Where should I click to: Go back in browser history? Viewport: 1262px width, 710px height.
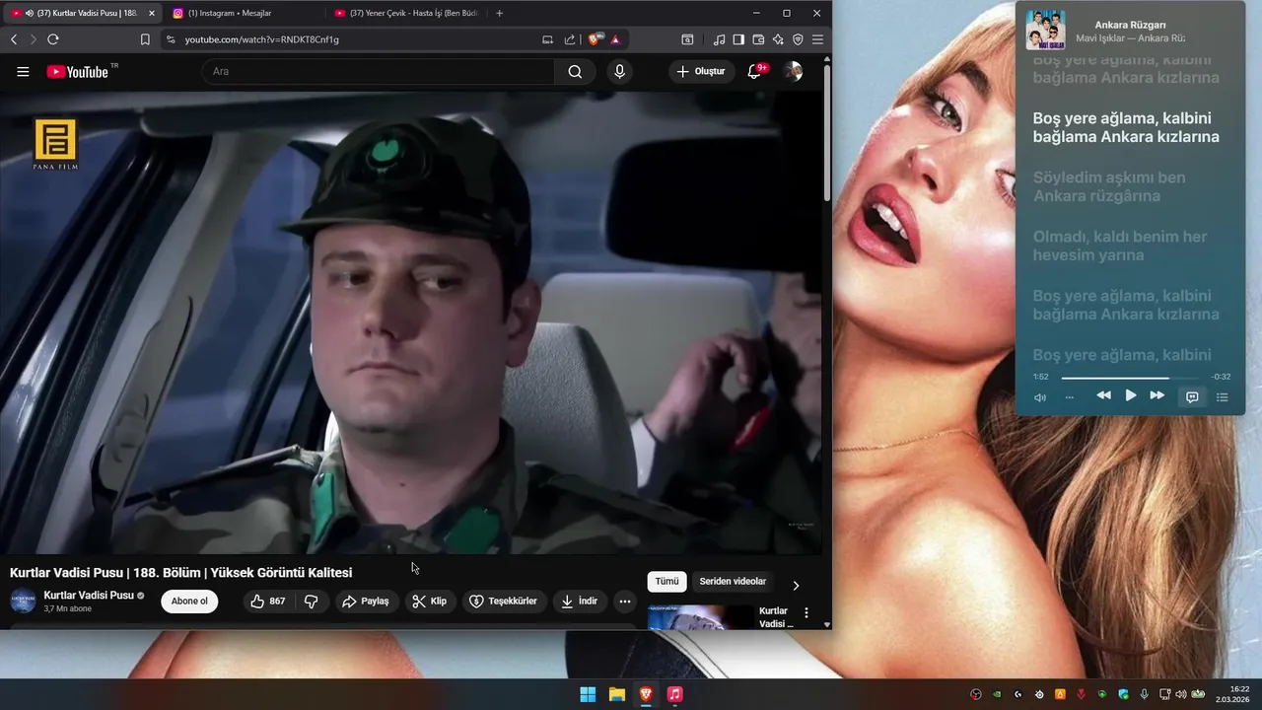pyautogui.click(x=14, y=39)
